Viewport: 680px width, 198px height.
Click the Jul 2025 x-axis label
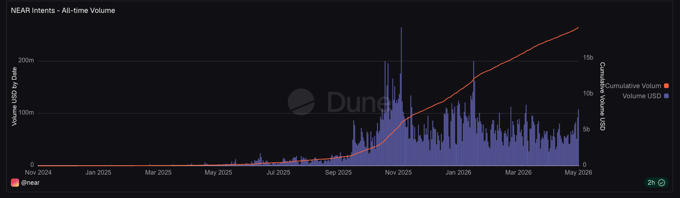(x=278, y=172)
